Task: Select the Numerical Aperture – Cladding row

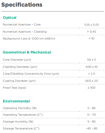Action: pyautogui.click(x=53, y=32)
